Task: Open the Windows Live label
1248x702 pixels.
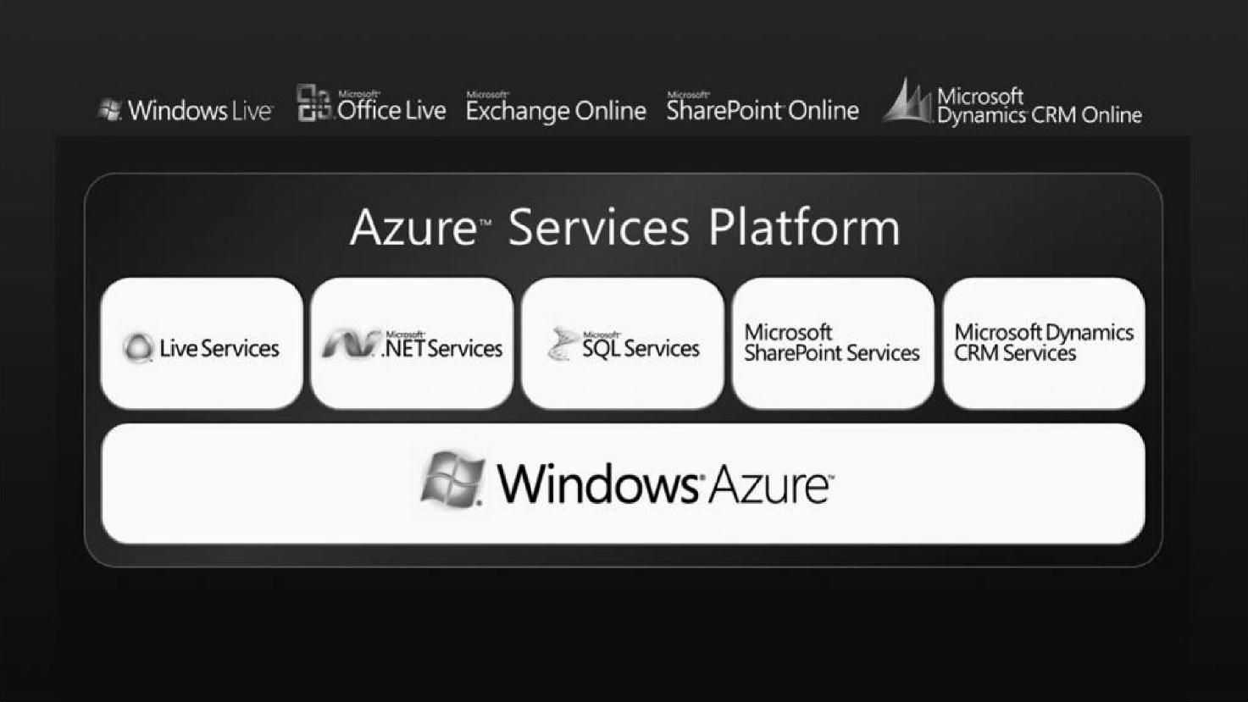Action: (x=201, y=111)
